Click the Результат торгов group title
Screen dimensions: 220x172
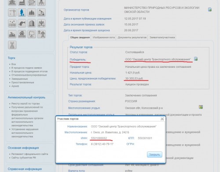[81, 47]
